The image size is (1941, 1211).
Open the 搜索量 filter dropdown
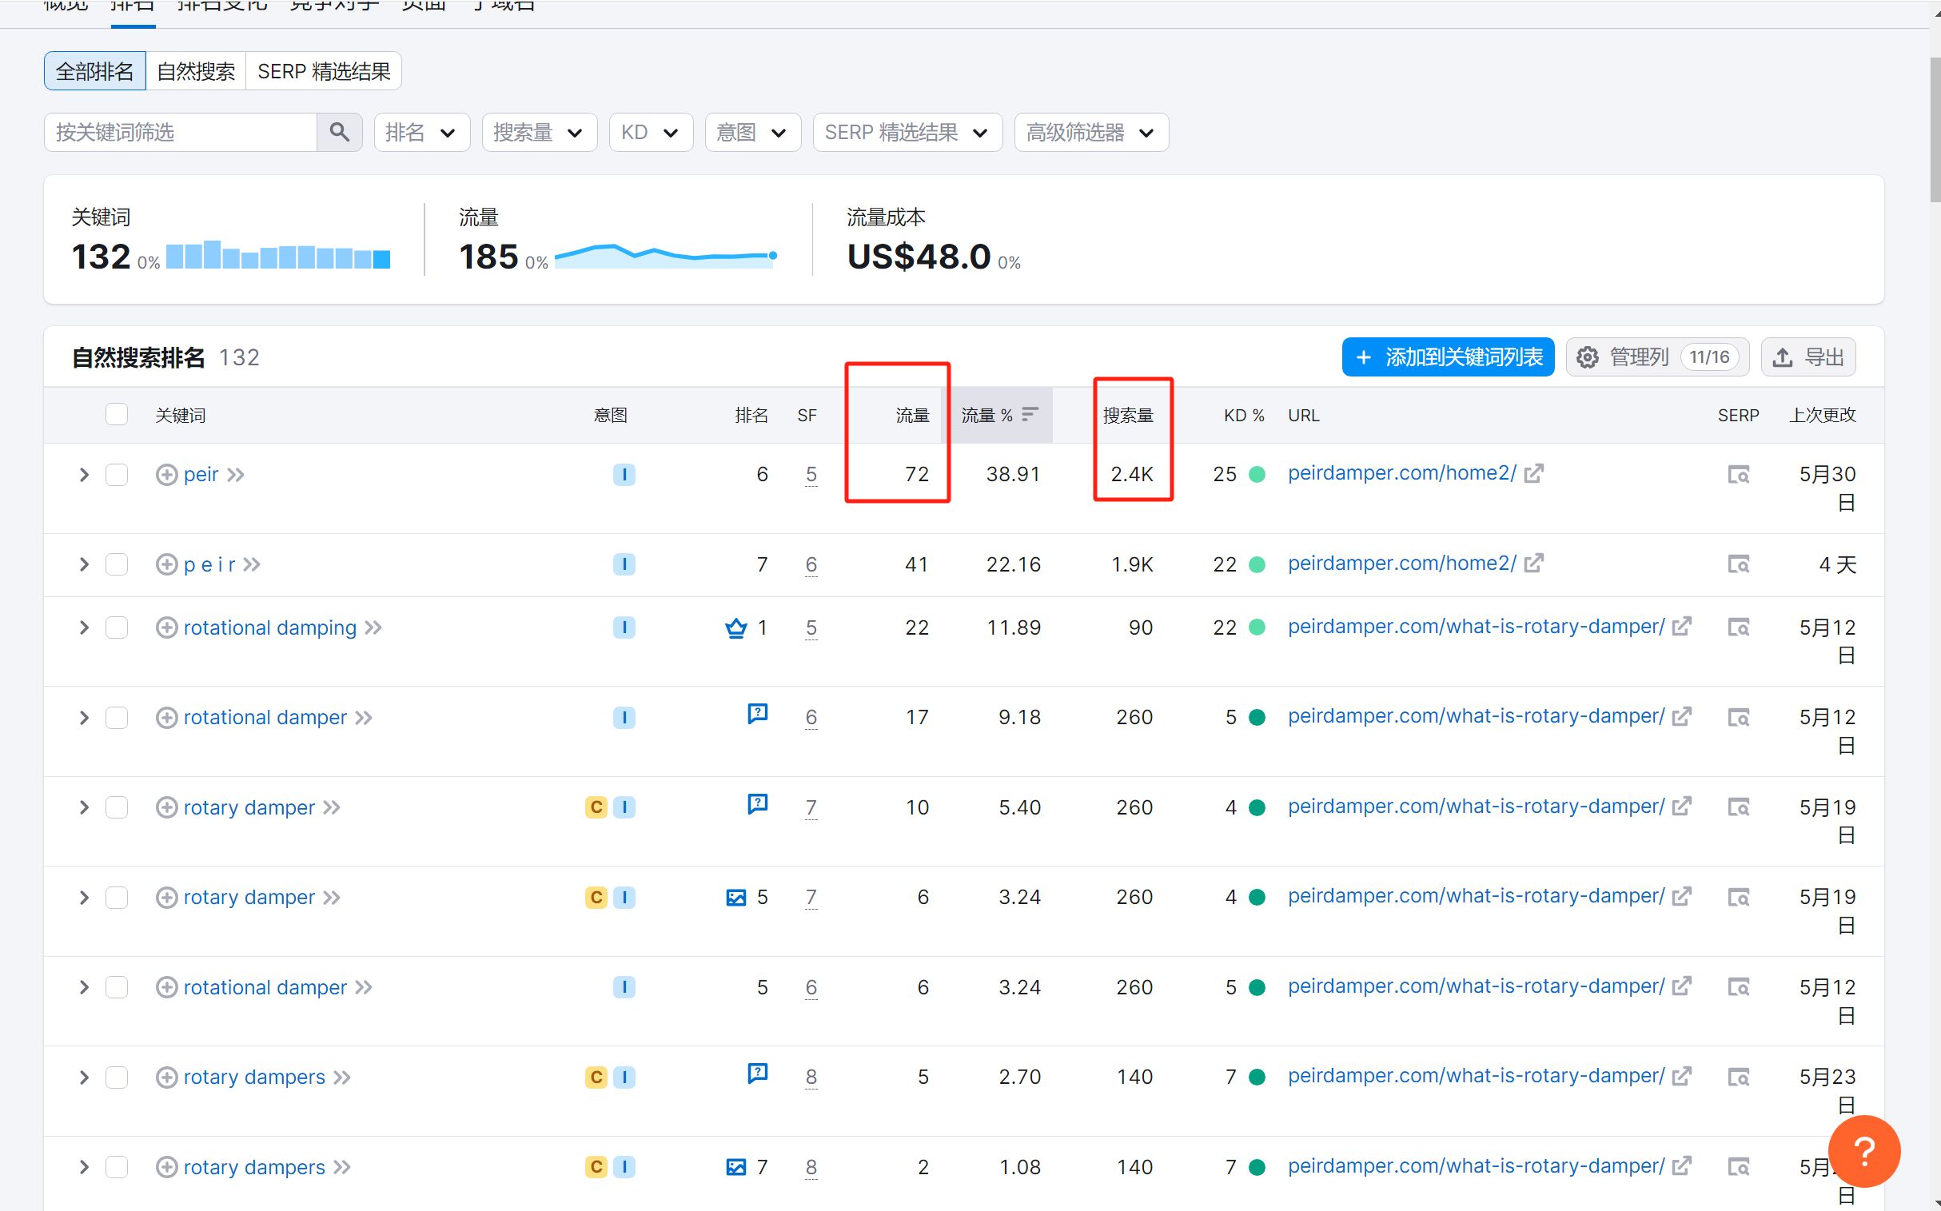pos(539,132)
